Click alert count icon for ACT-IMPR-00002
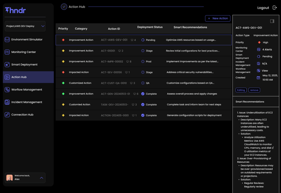The height and width of the screenshot is (193, 281). pyautogui.click(x=128, y=62)
